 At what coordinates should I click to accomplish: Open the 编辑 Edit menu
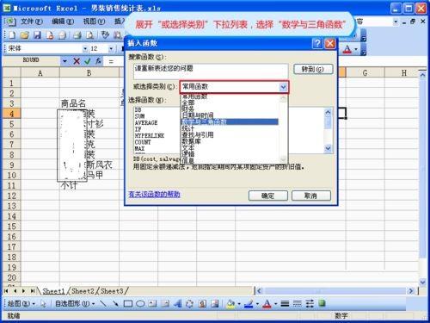click(x=63, y=22)
